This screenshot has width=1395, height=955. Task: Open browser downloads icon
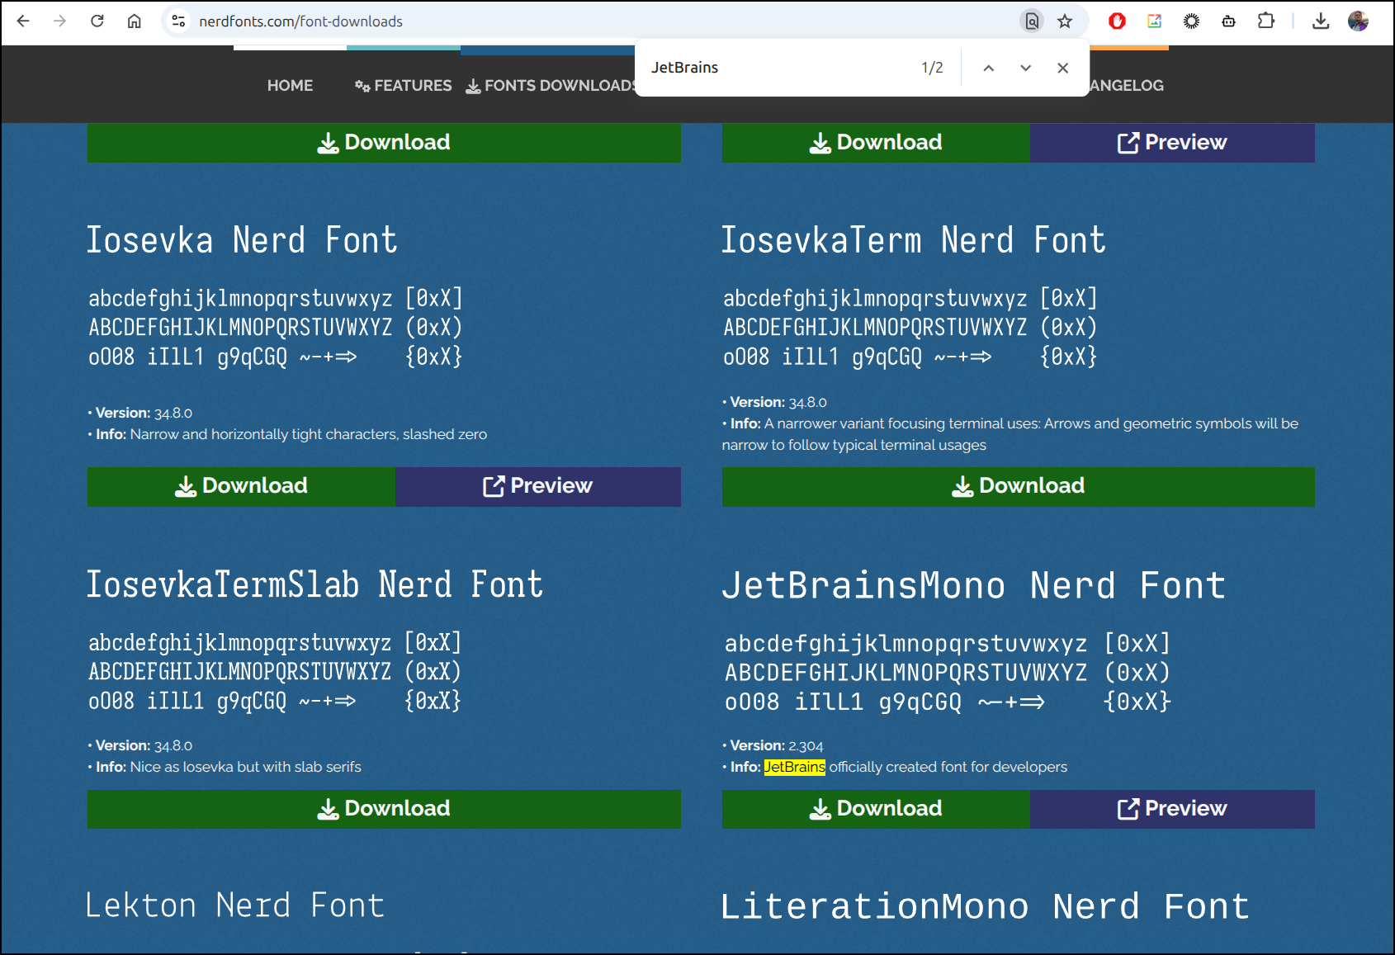pyautogui.click(x=1321, y=21)
